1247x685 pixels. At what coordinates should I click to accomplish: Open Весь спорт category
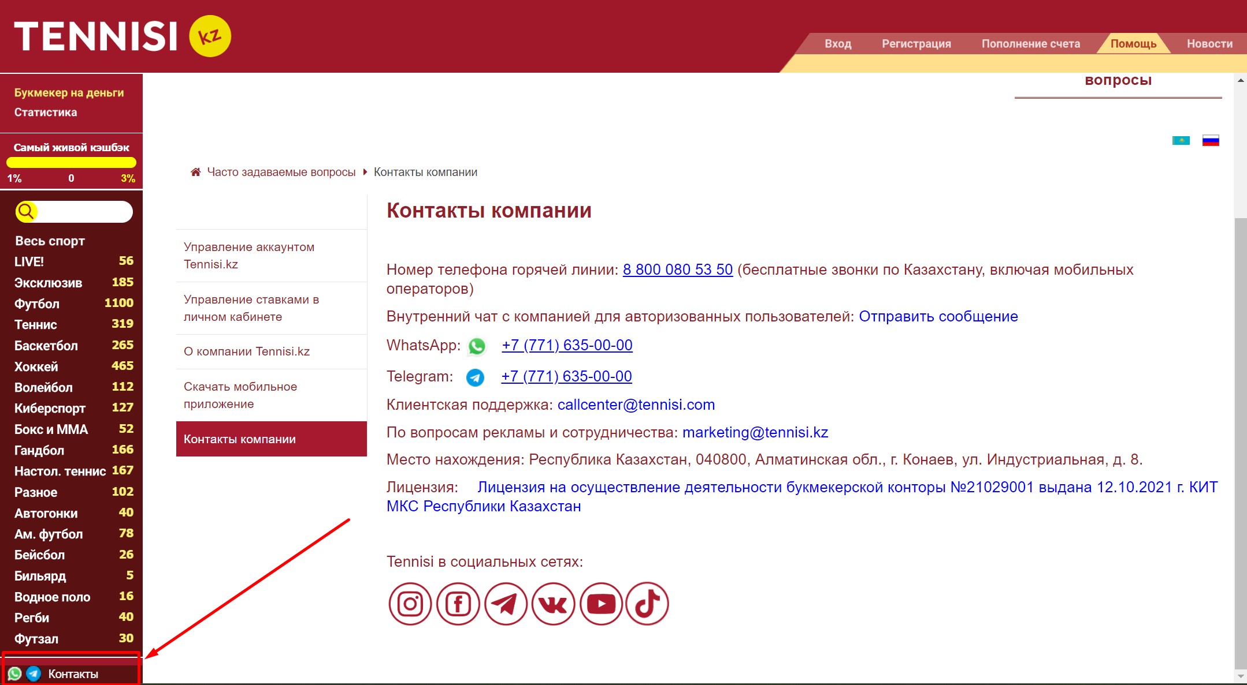pyautogui.click(x=50, y=241)
